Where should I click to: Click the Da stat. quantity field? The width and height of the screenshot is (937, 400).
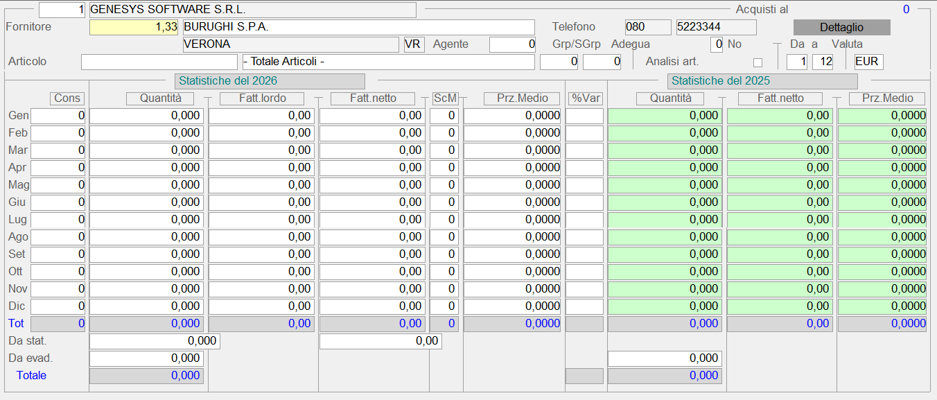pyautogui.click(x=155, y=341)
